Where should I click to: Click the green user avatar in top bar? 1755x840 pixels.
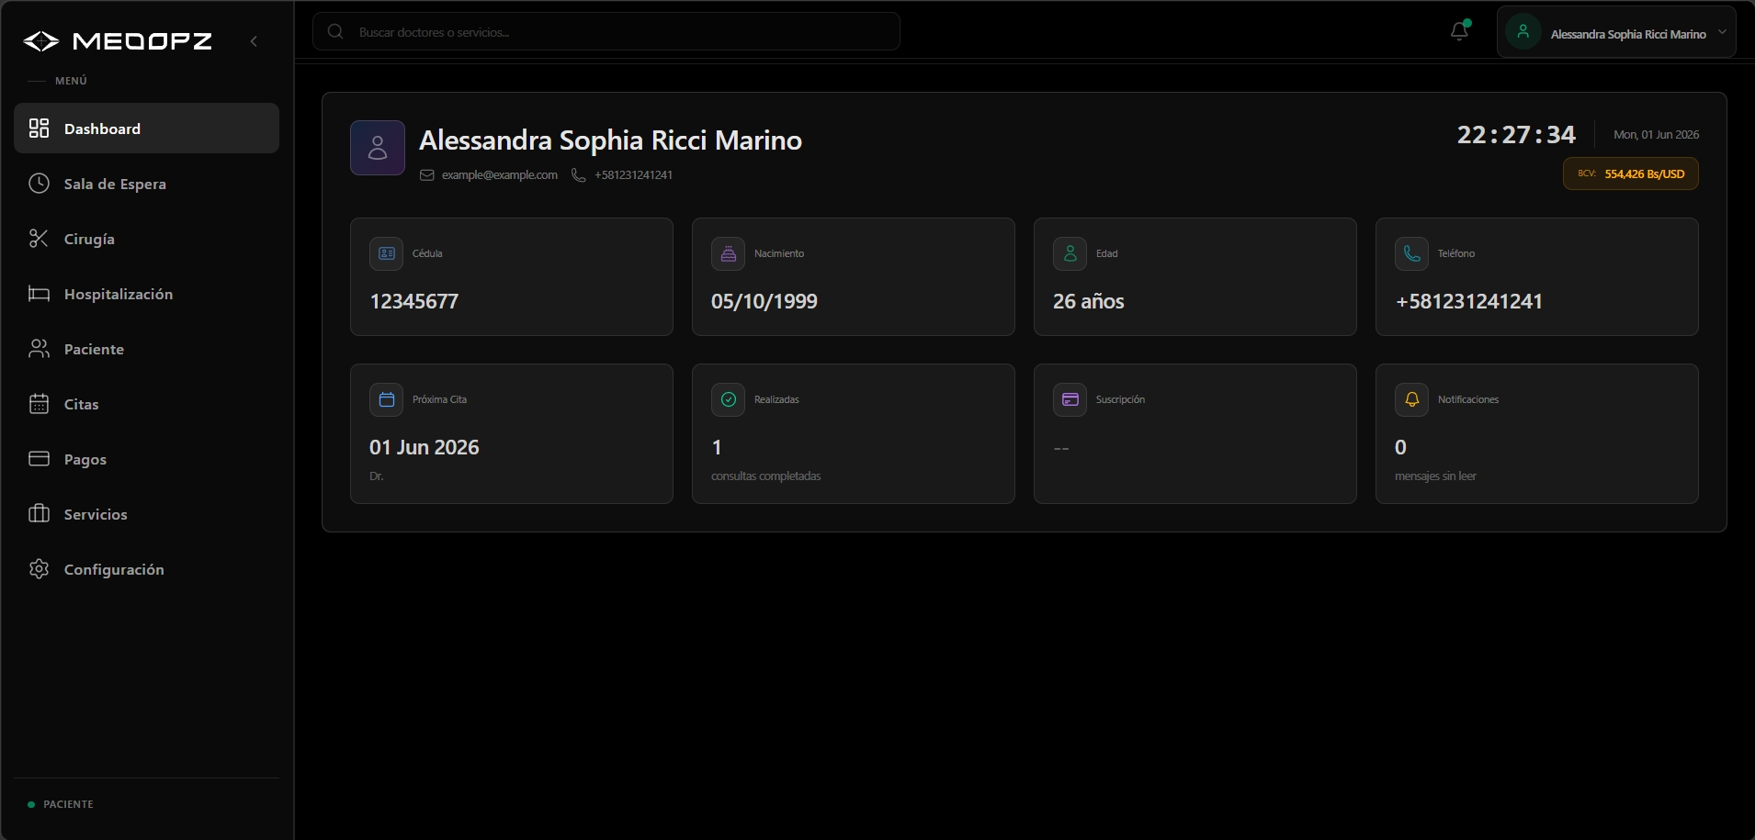click(1523, 32)
